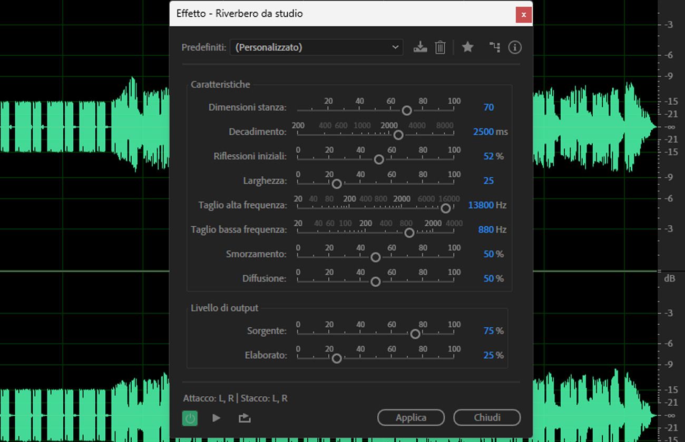Enable loop playback for the preview
This screenshot has height=442, width=685.
[x=244, y=417]
